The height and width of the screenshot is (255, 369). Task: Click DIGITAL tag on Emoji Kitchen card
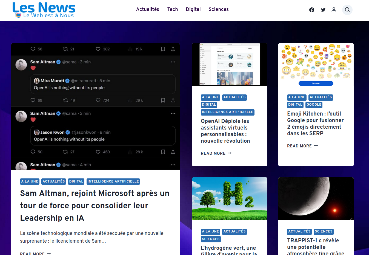(295, 105)
